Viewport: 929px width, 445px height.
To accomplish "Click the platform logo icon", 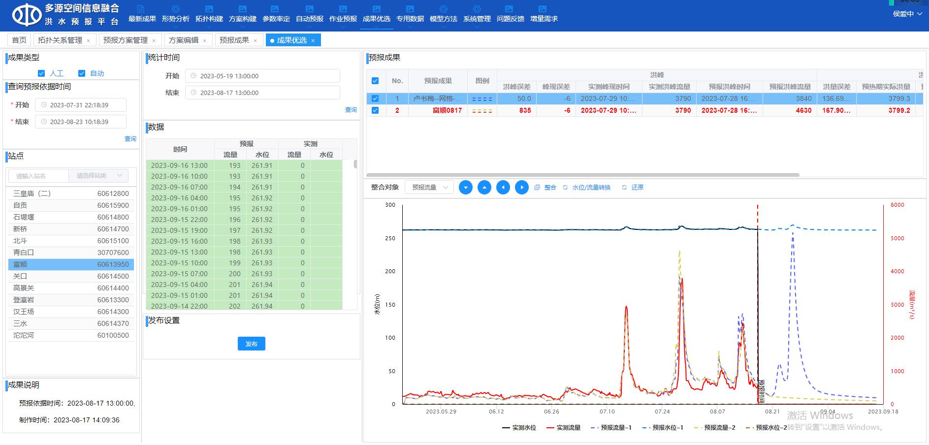I will coord(26,15).
